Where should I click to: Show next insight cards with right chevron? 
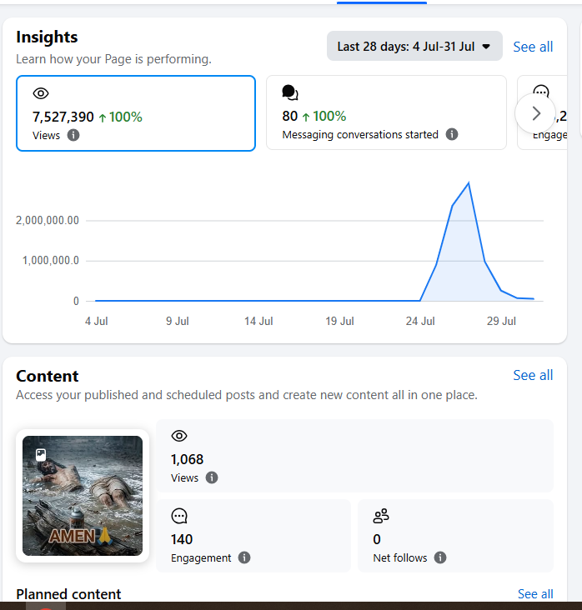click(535, 113)
